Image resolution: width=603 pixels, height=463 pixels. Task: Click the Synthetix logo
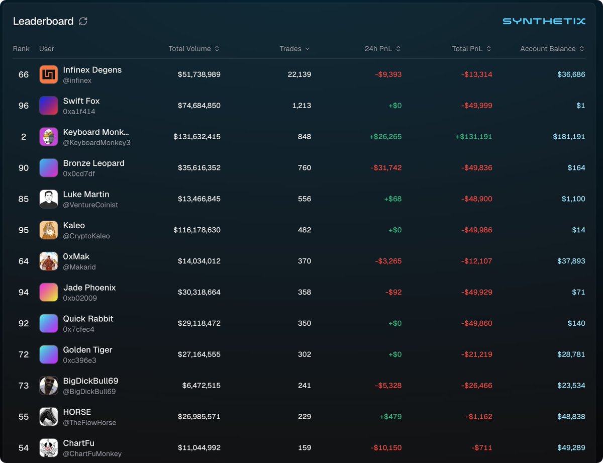click(544, 21)
